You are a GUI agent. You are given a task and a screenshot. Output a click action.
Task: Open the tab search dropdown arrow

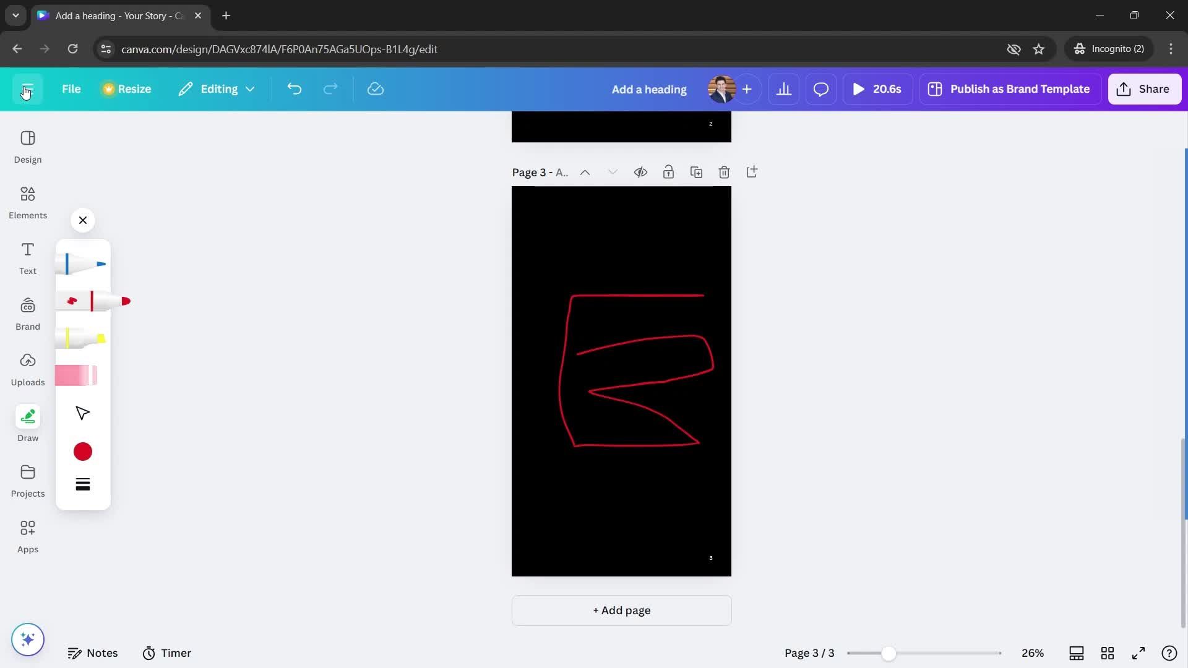click(15, 15)
